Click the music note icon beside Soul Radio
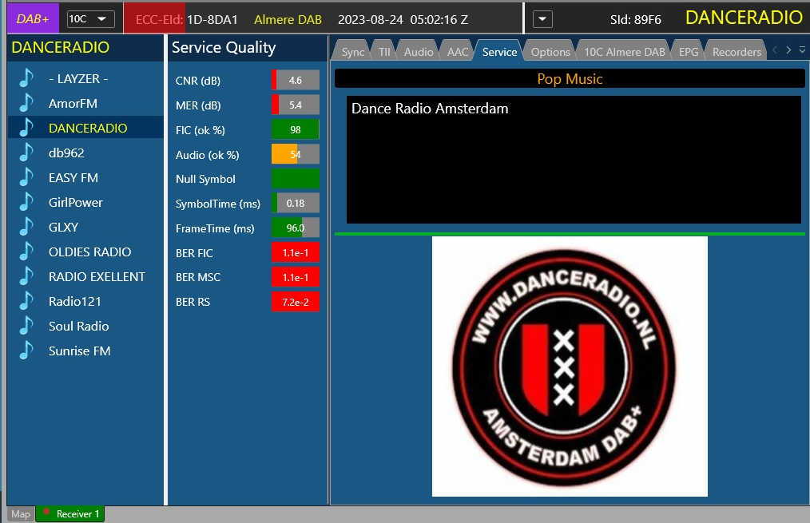Screen dimensions: 810x523 point(26,326)
